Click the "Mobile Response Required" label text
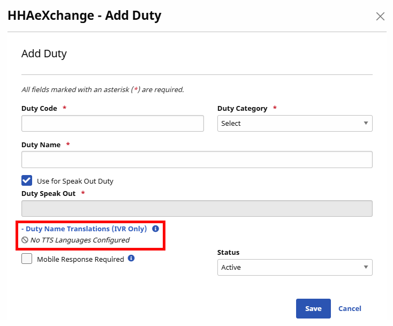This screenshot has height=326, width=393. 80,259
